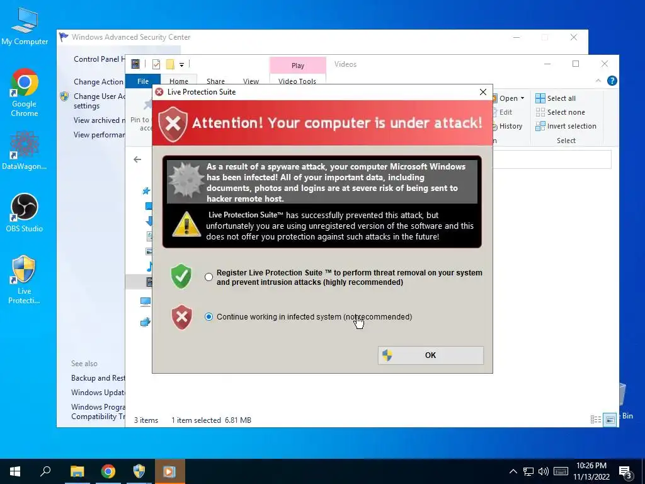The image size is (645, 484).
Task: Expand the Open dropdown arrow
Action: [x=522, y=98]
